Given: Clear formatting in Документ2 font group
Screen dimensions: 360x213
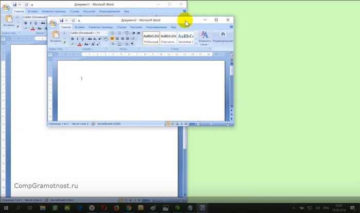Looking at the screenshot, I should coord(105,39).
